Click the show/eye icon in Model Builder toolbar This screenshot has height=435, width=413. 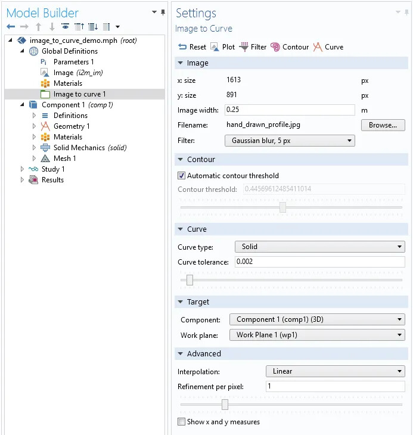click(x=65, y=27)
